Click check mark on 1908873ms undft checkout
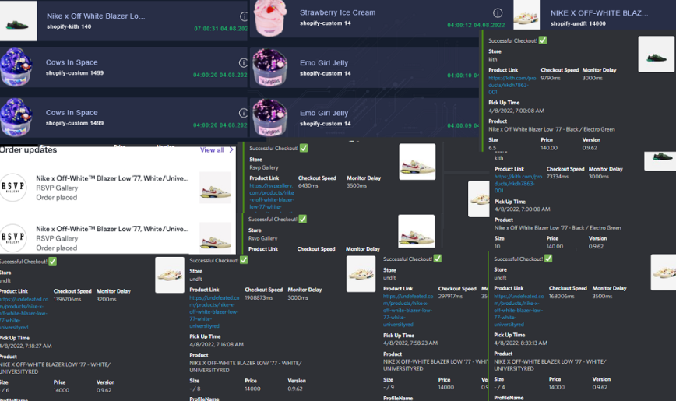 (x=244, y=260)
